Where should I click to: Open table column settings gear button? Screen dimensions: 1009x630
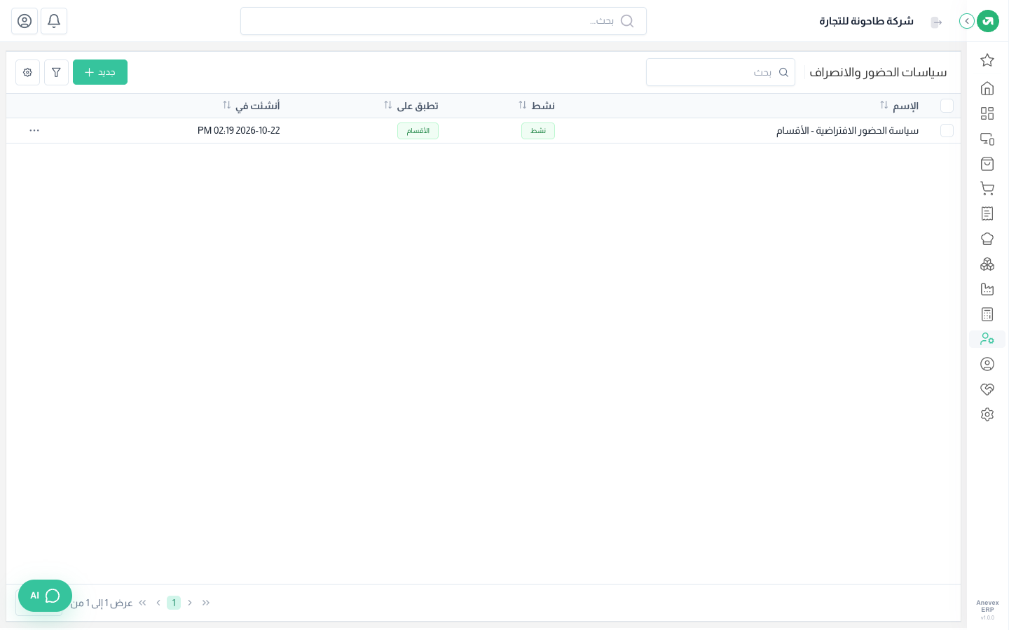point(27,72)
